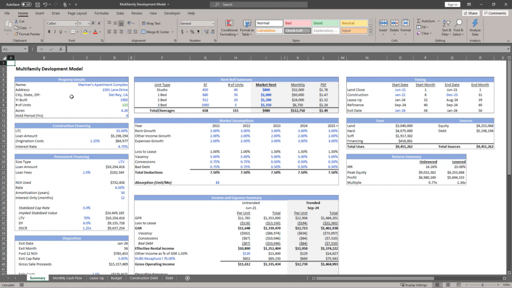Toggle Wrap Text on selected cell
The width and height of the screenshot is (512, 288).
click(x=151, y=23)
